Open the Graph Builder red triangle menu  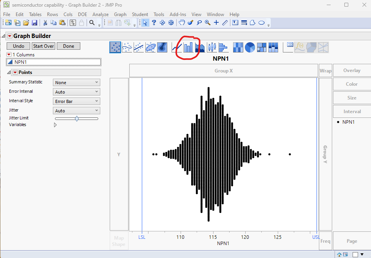pyautogui.click(x=10, y=36)
